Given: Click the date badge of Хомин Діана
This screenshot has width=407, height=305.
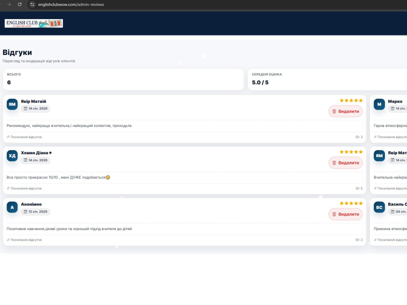Looking at the screenshot, I should click(x=35, y=160).
